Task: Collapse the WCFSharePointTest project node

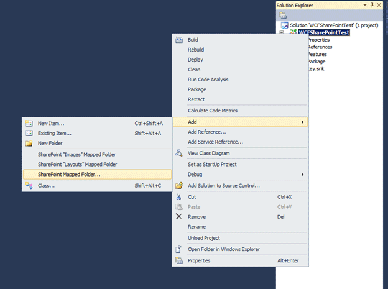Action: (282, 32)
